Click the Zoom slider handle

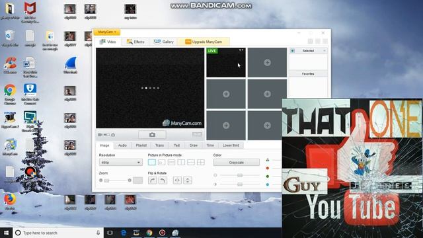[107, 180]
